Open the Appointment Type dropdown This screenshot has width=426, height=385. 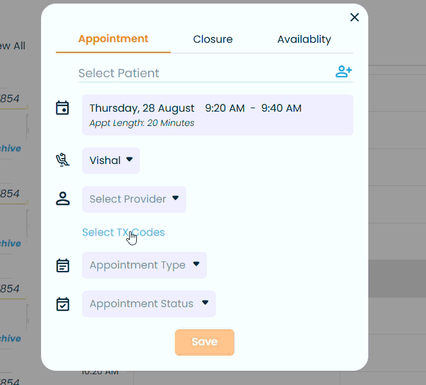tap(145, 265)
